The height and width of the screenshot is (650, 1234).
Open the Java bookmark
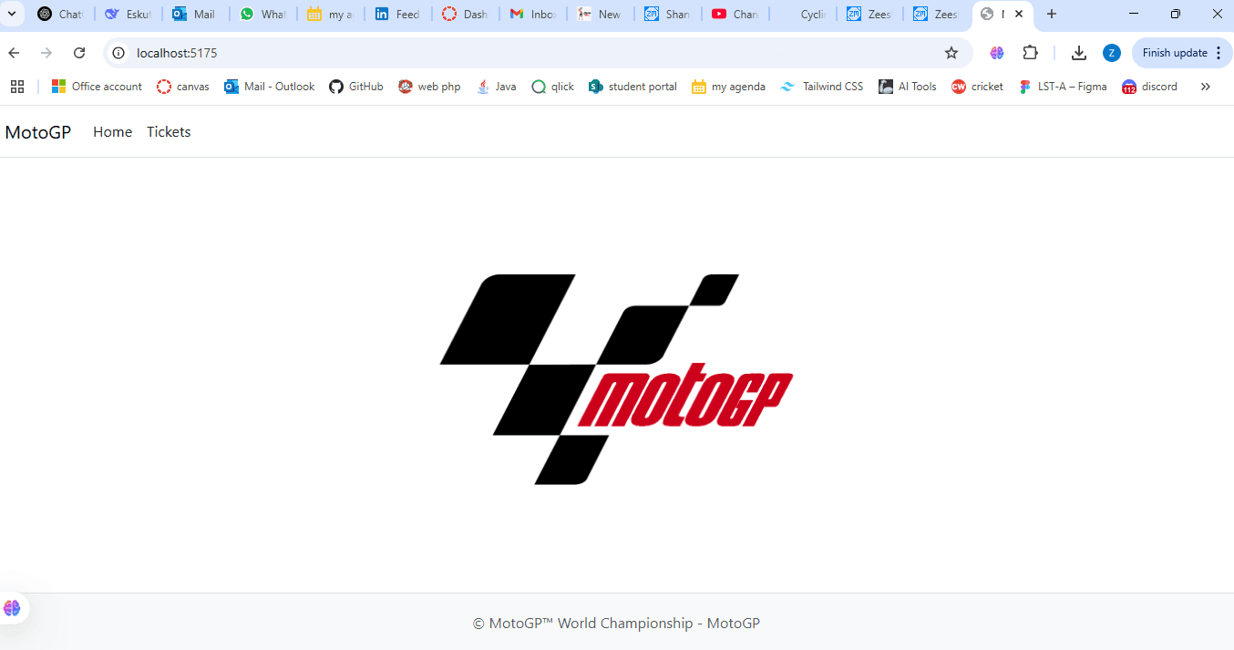(x=497, y=87)
